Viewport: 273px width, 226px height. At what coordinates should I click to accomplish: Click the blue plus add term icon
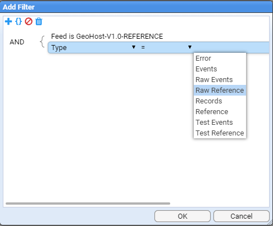pos(8,21)
